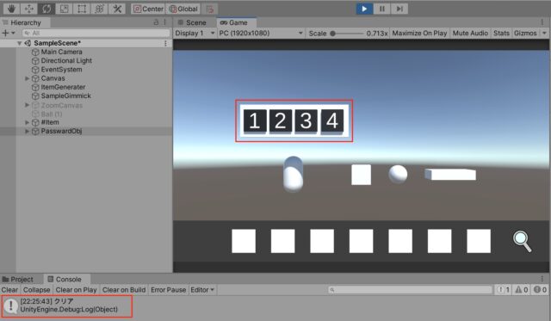This screenshot has height=321, width=551.
Task: Switch to the Project tab
Action: click(x=17, y=279)
